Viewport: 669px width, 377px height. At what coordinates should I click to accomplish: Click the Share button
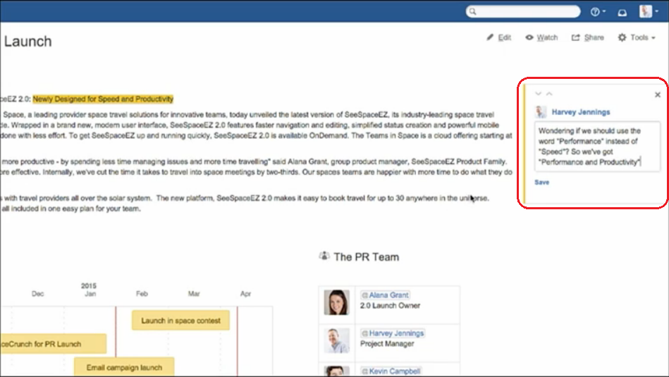tap(587, 37)
